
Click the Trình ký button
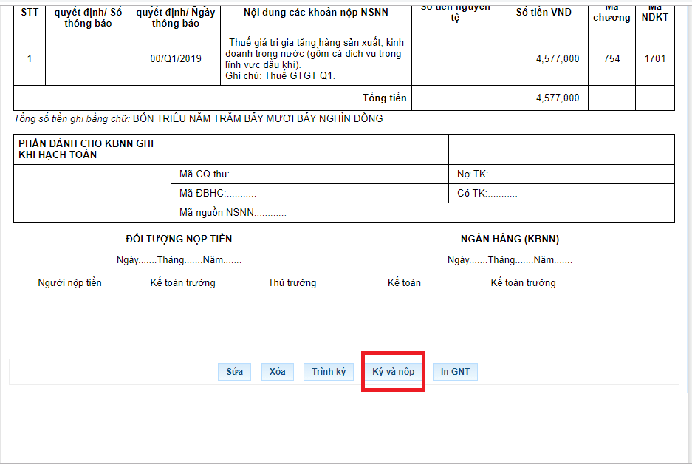[328, 372]
